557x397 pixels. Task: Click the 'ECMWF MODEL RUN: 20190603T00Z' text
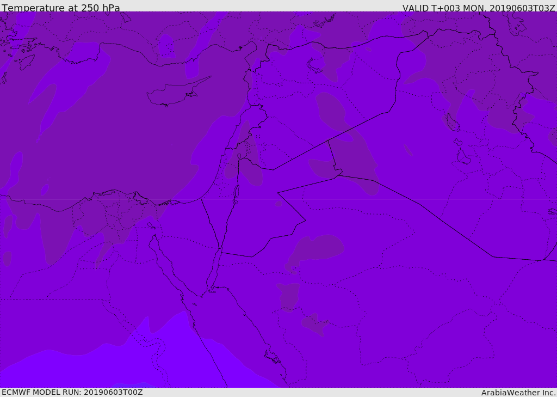(x=72, y=392)
